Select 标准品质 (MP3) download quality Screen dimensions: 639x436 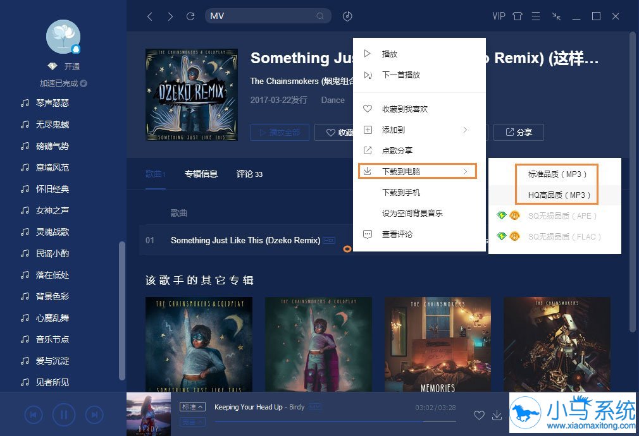coord(555,174)
